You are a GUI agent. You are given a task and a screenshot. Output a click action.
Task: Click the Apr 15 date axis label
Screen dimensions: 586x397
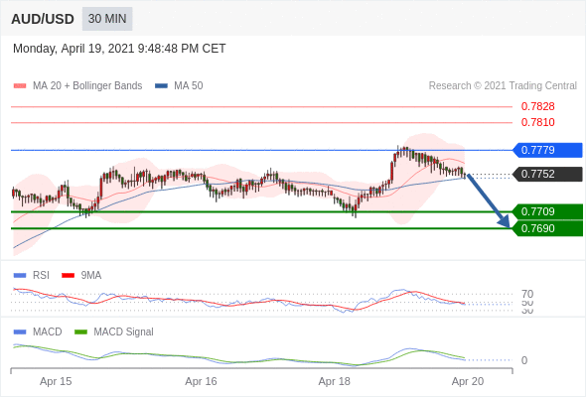pos(56,381)
